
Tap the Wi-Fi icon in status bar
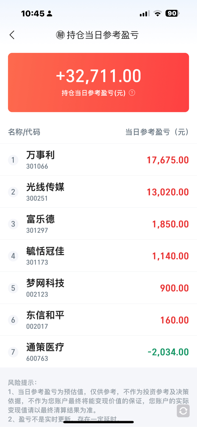(x=157, y=13)
